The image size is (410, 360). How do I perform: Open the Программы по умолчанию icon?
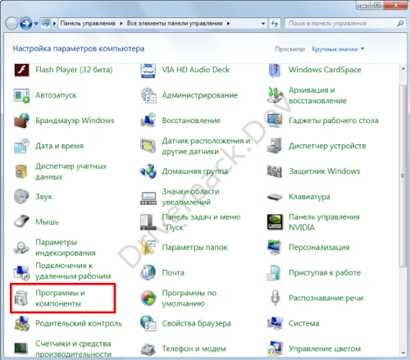click(148, 298)
